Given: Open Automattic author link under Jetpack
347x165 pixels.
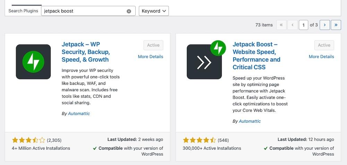Looking at the screenshot, I should (x=79, y=114).
